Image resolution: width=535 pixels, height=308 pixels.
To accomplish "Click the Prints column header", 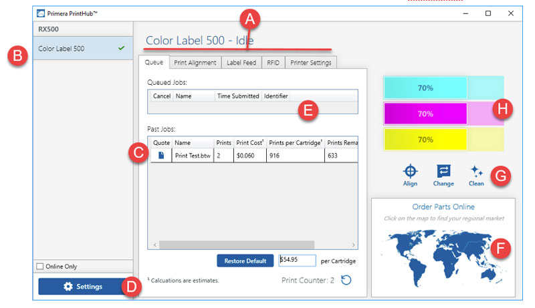I will [x=223, y=143].
